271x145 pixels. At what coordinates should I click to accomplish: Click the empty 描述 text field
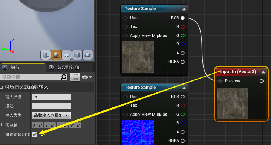click(x=51, y=106)
